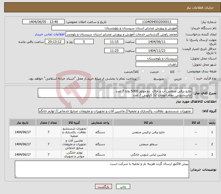Click the item name سماور صنعتی
Screen dimensions: 221x194
coord(148,144)
